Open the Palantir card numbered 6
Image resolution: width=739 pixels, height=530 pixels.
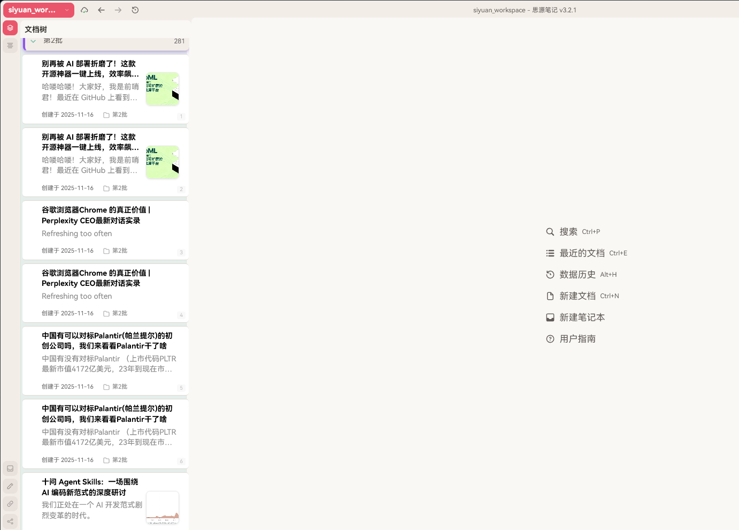pos(105,434)
